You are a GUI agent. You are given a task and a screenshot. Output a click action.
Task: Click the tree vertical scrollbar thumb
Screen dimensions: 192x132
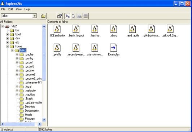[44, 54]
